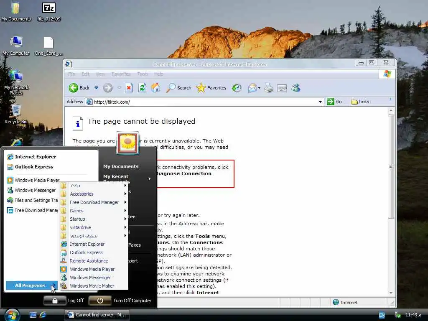Click the vertical scrollbar thumb of the page
This screenshot has width=428, height=321.
(x=391, y=166)
